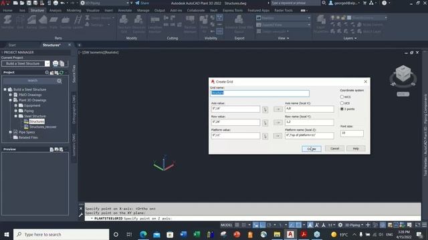Select Structures_recover in project tree
428x240 pixels.
(x=43, y=127)
